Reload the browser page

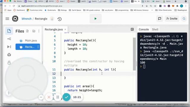pyautogui.click(x=14, y=6)
